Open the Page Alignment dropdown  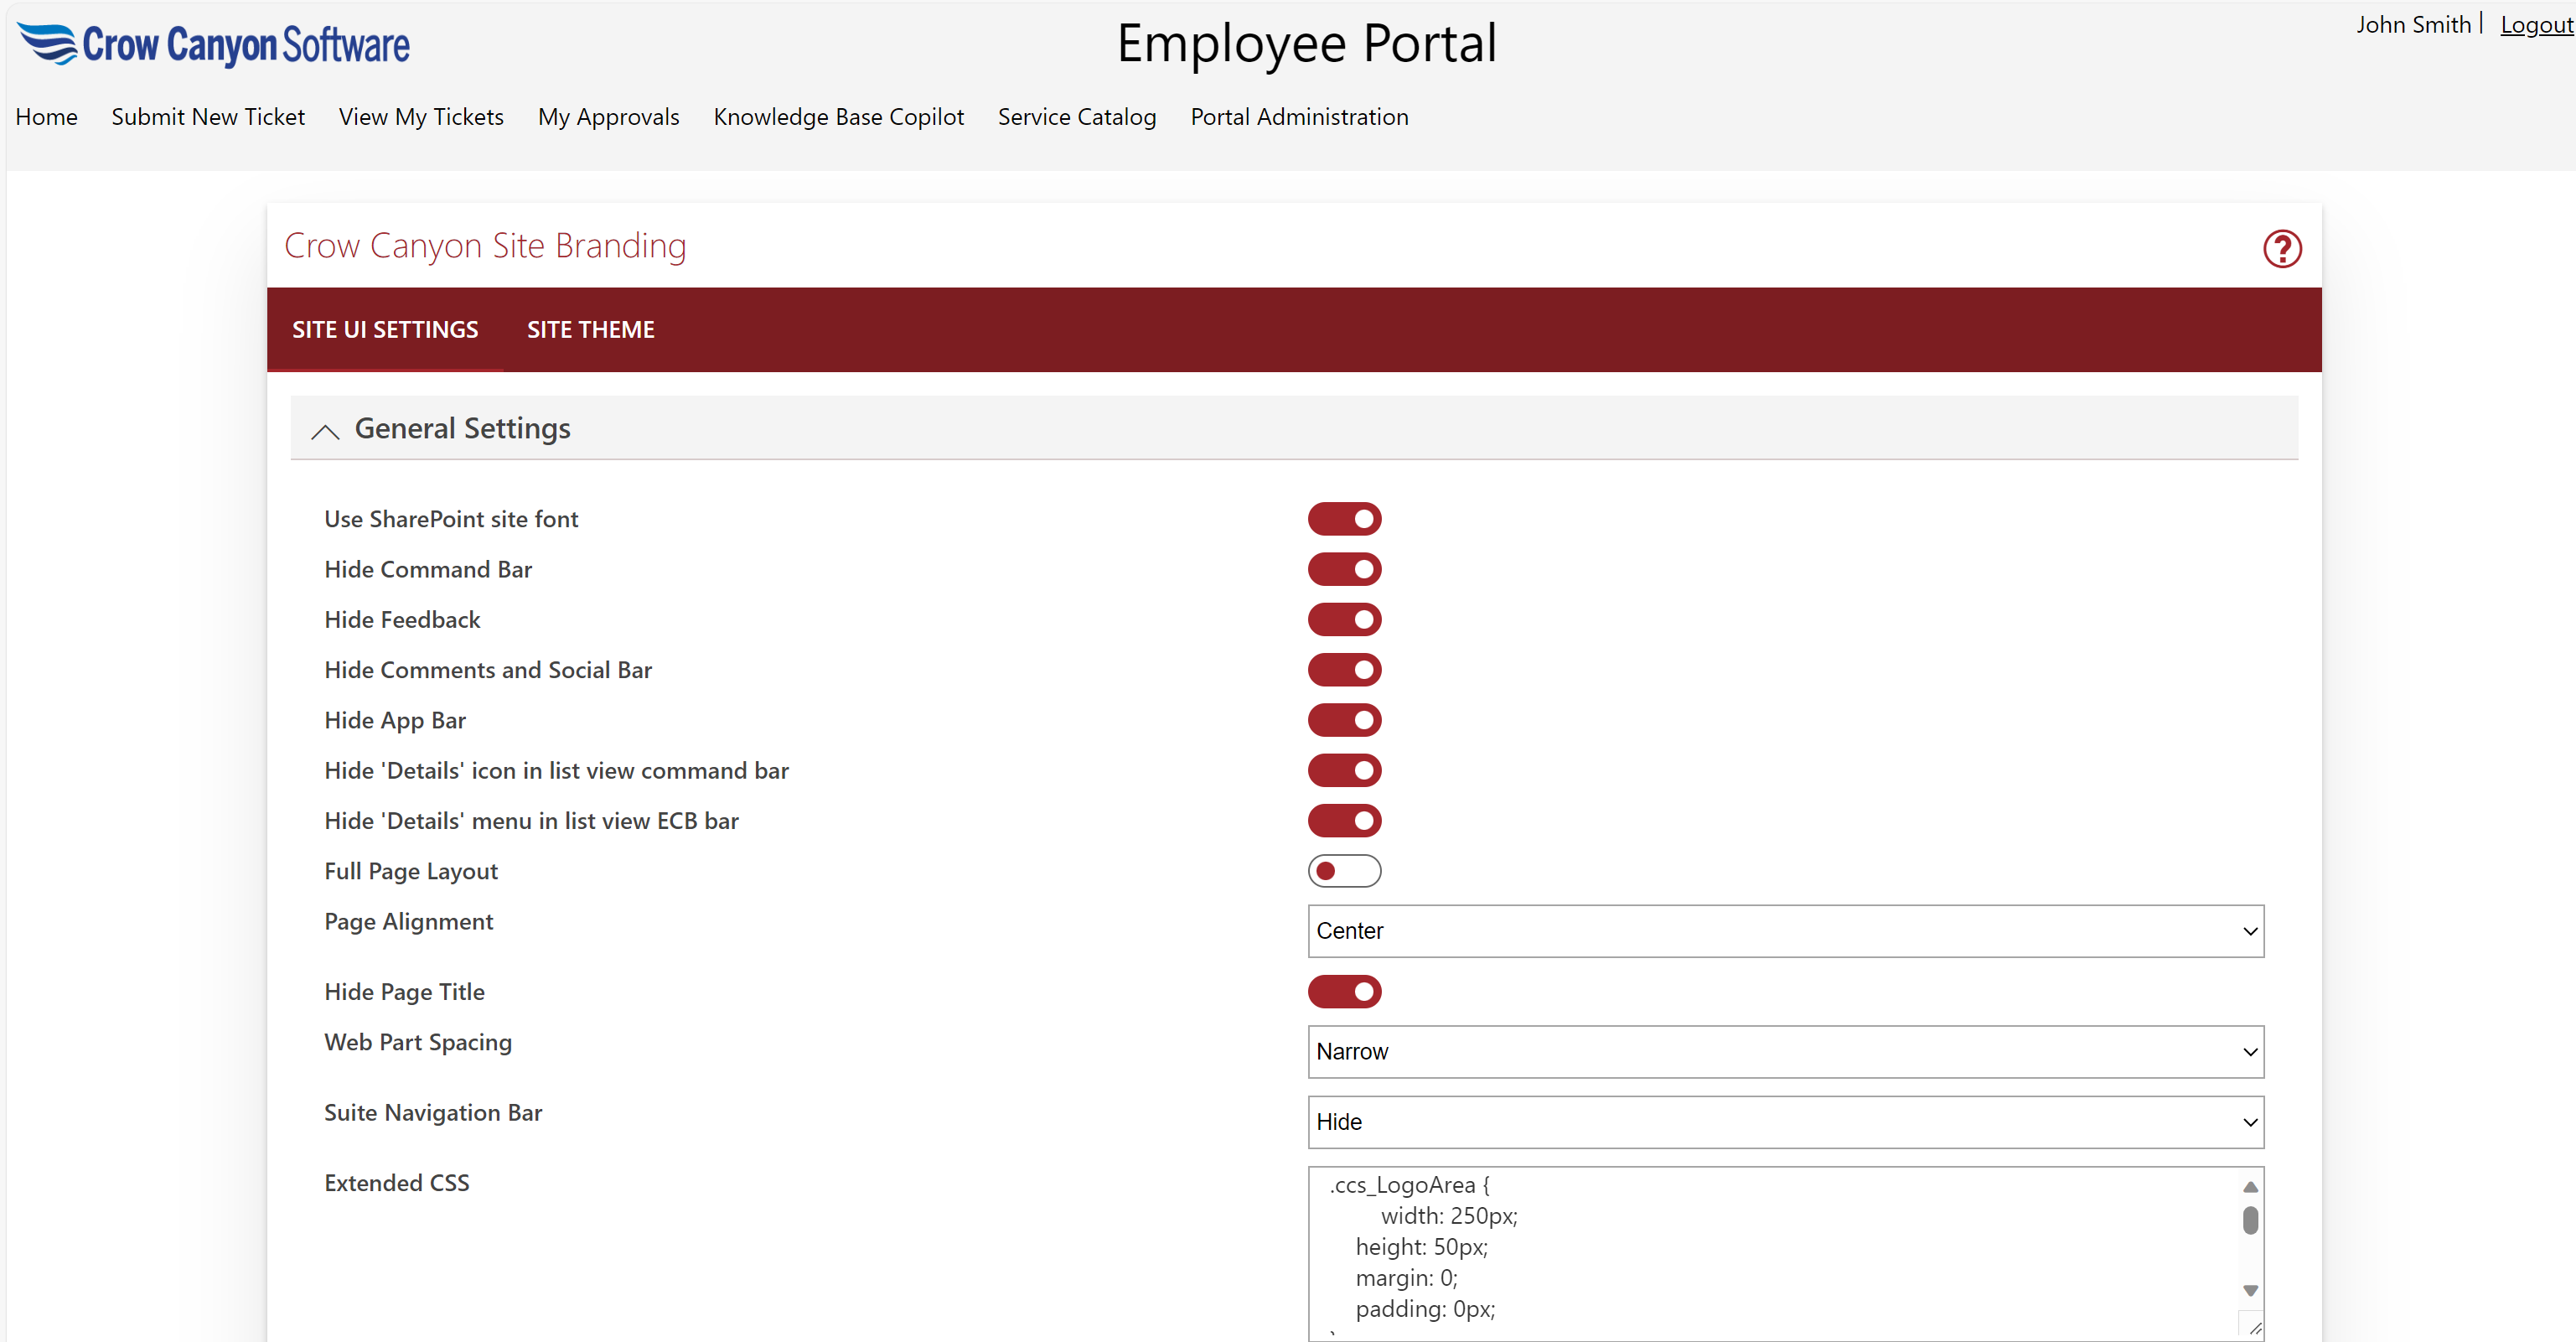pyautogui.click(x=1784, y=931)
